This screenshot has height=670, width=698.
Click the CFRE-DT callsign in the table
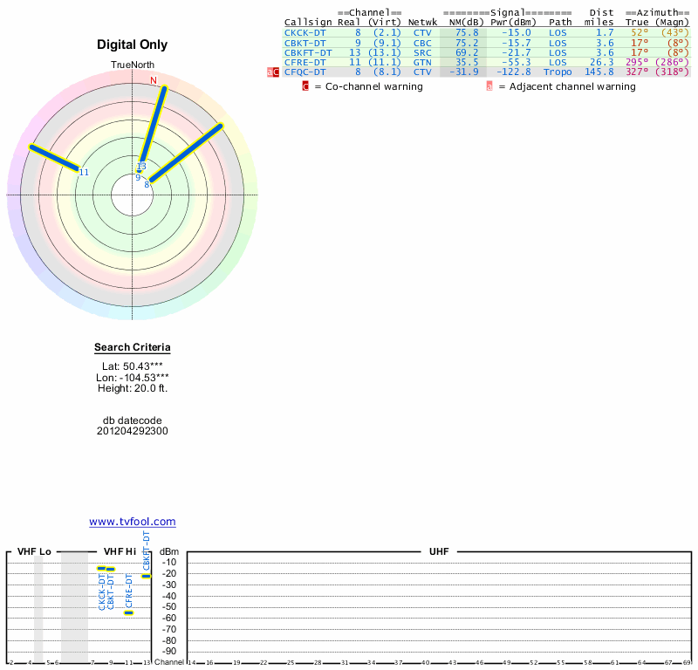[305, 63]
